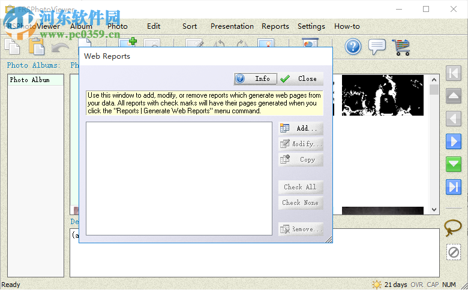Click the dialog resize grip corner

pos(329,239)
